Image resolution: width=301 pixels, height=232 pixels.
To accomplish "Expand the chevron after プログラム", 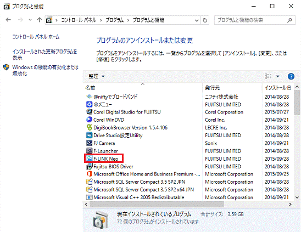I will click(128, 20).
